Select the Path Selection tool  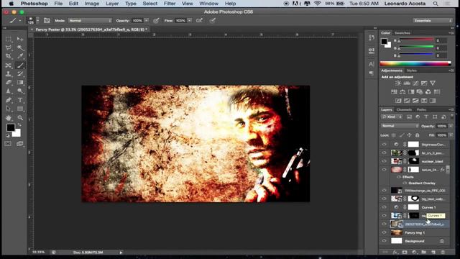tap(9, 109)
